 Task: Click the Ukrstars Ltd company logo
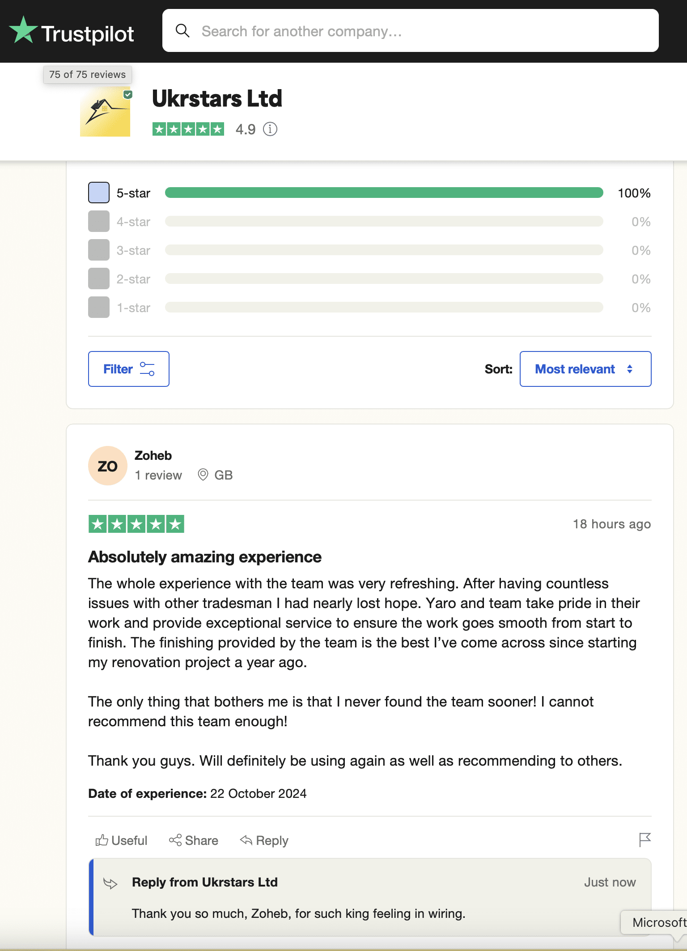click(x=105, y=112)
